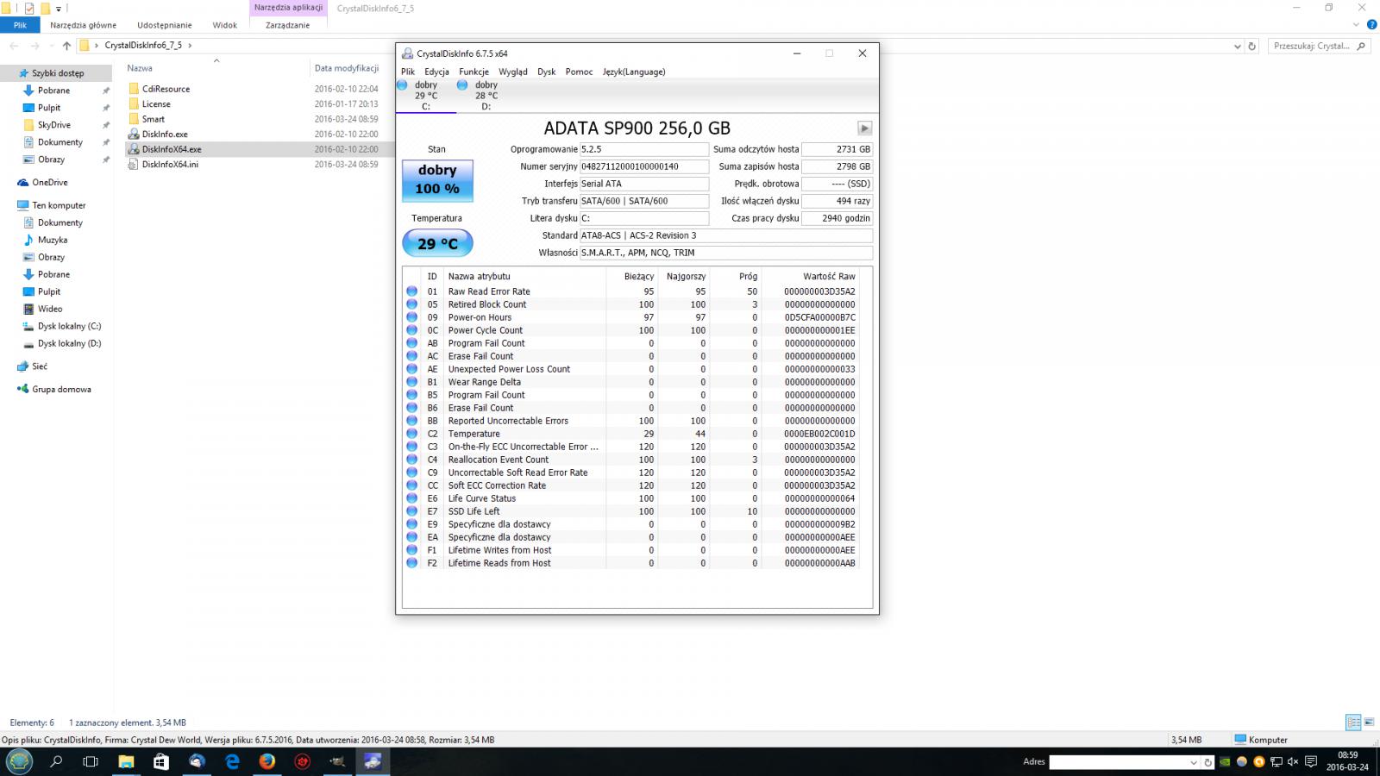Open the Wygląd menu
1380x776 pixels.
coord(512,72)
